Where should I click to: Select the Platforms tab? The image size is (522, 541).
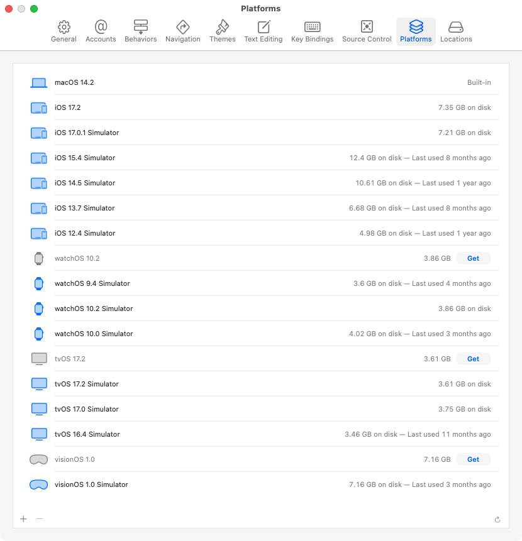(x=416, y=31)
